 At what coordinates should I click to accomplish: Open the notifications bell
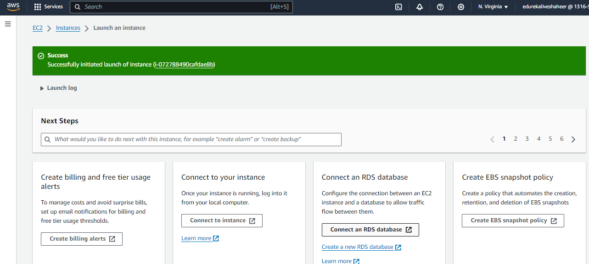(419, 7)
